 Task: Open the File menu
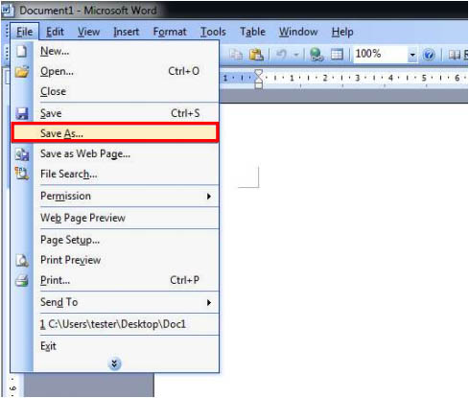pyautogui.click(x=24, y=32)
